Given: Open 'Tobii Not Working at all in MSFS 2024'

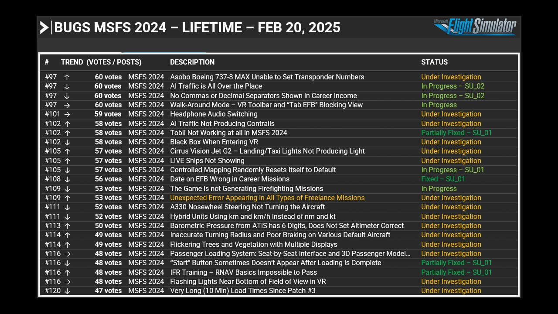Looking at the screenshot, I should tap(228, 133).
